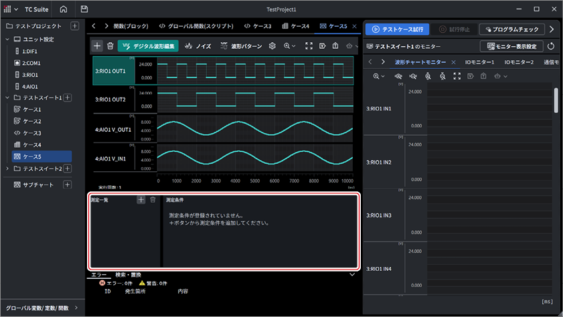
Task: Delete measurement with 測定一覧 trash icon
Action: coord(153,200)
